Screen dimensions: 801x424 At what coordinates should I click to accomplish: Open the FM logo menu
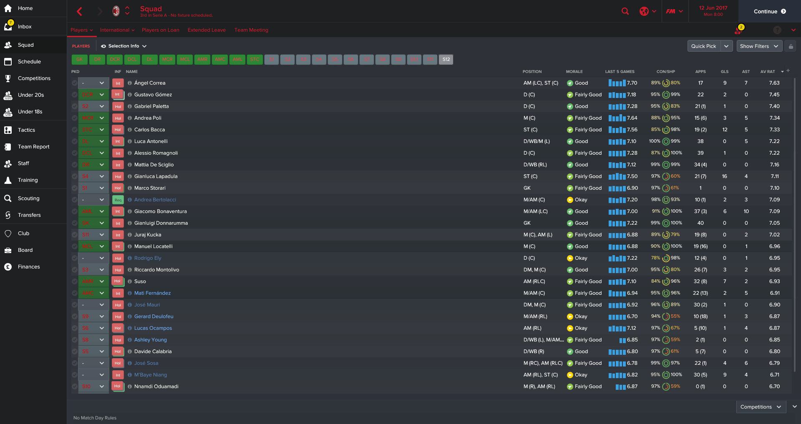point(671,11)
